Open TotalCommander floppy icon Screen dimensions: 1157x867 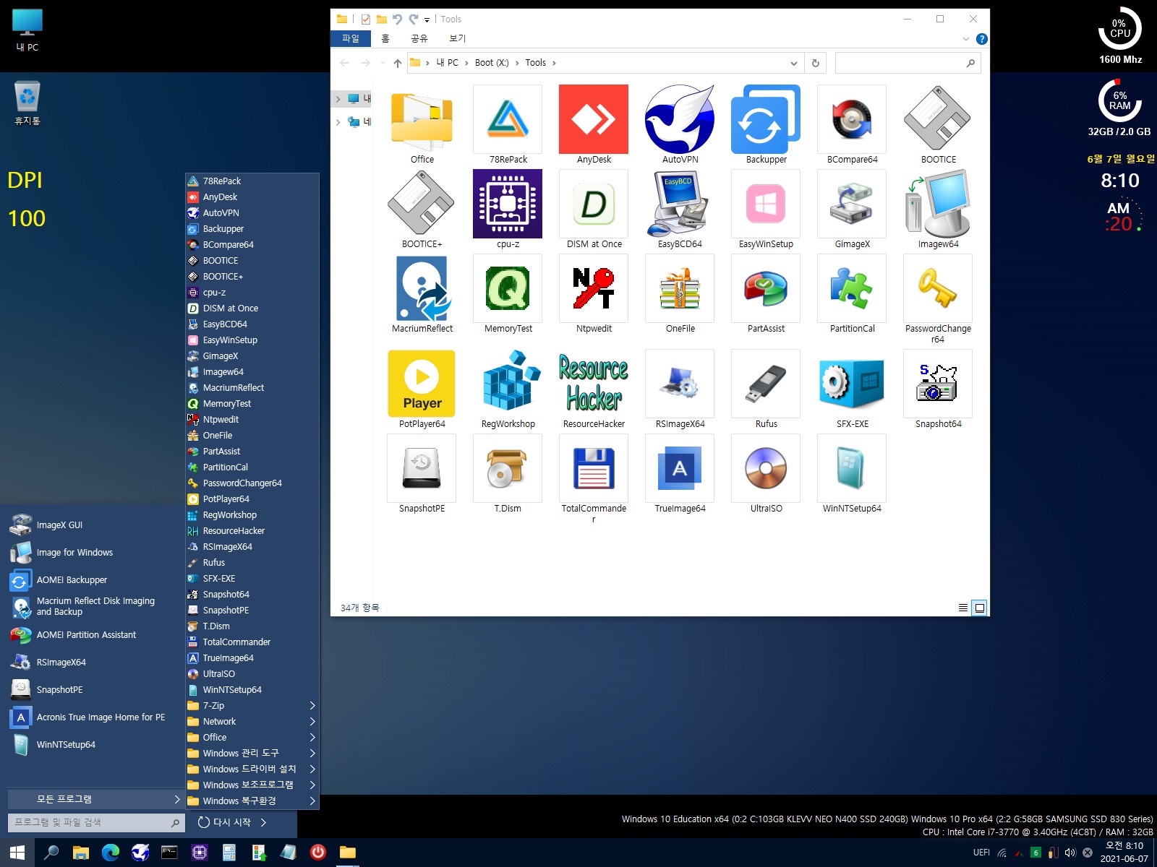click(594, 468)
